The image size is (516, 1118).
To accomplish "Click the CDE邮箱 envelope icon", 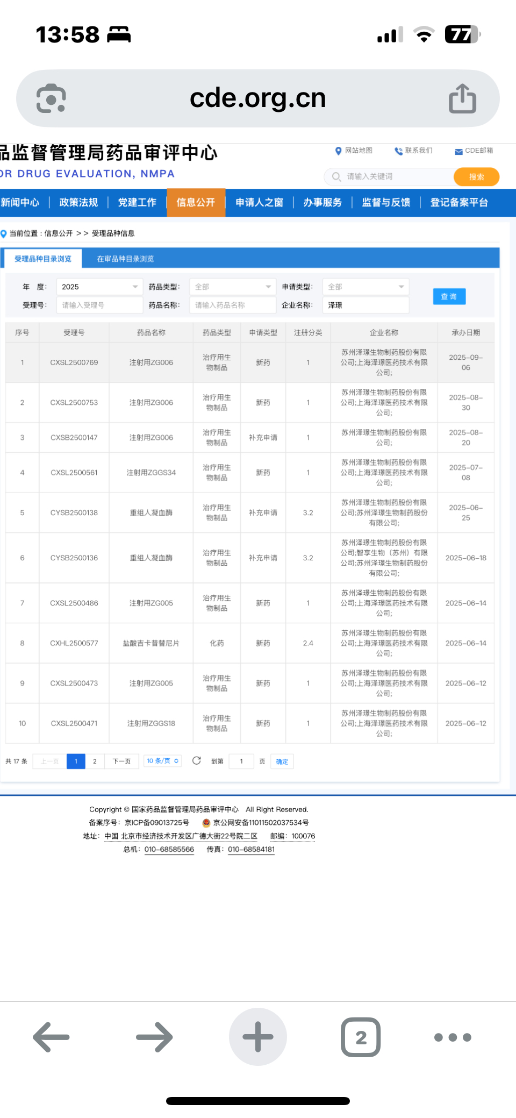I will (458, 151).
